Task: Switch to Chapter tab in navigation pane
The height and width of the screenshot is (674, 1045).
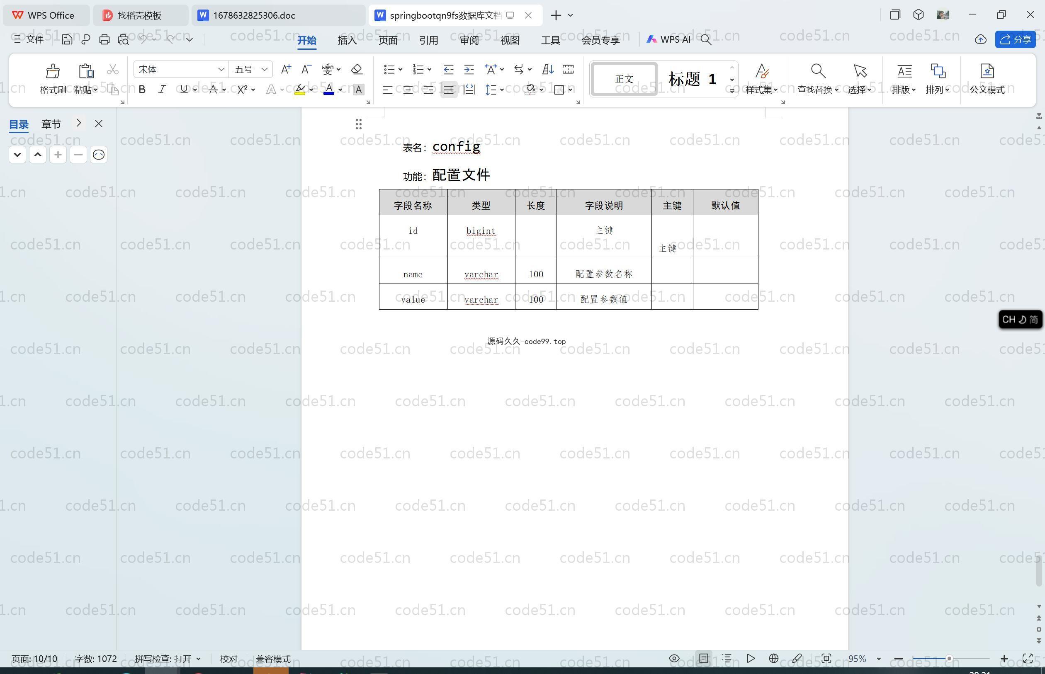Action: 51,124
